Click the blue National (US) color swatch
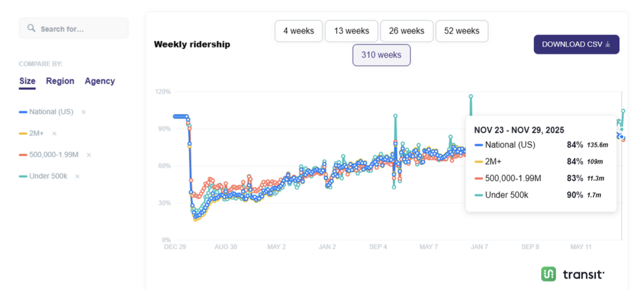 [x=23, y=112]
